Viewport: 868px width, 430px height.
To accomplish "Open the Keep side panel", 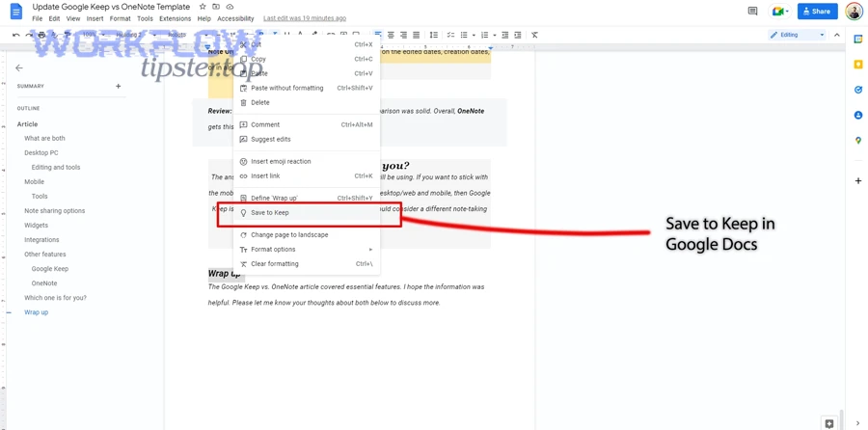I will (858, 65).
